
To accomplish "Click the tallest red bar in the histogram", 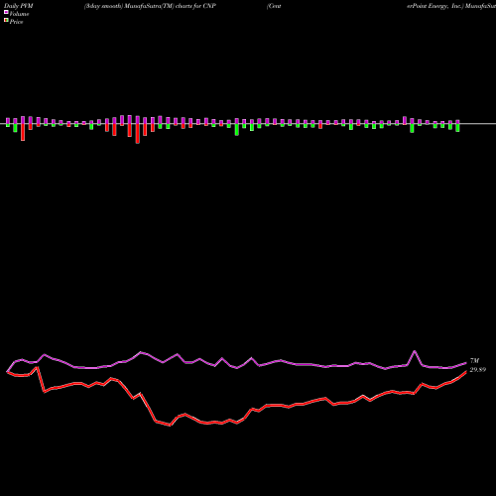I will click(x=138, y=134).
